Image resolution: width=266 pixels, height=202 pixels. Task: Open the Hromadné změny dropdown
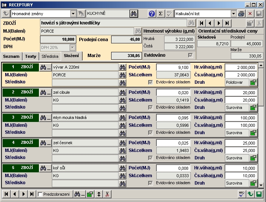tap(73, 14)
